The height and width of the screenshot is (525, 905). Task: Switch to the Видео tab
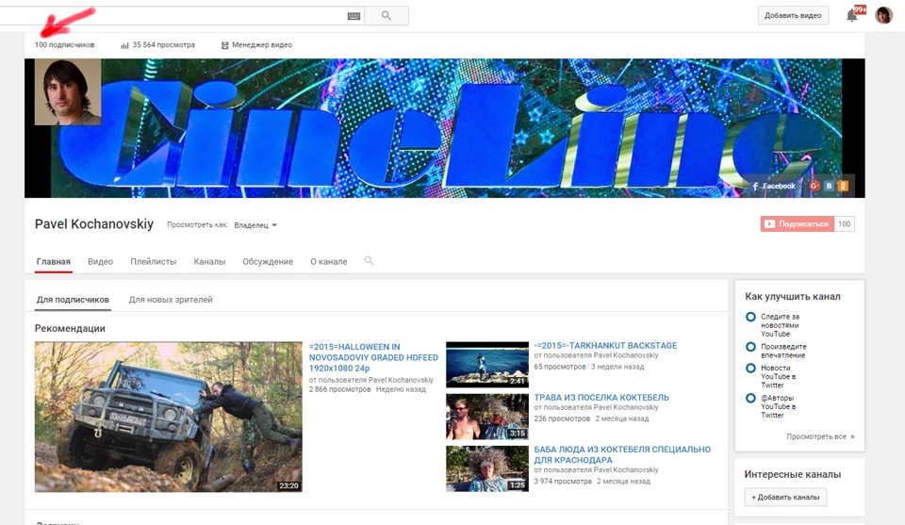(x=101, y=261)
